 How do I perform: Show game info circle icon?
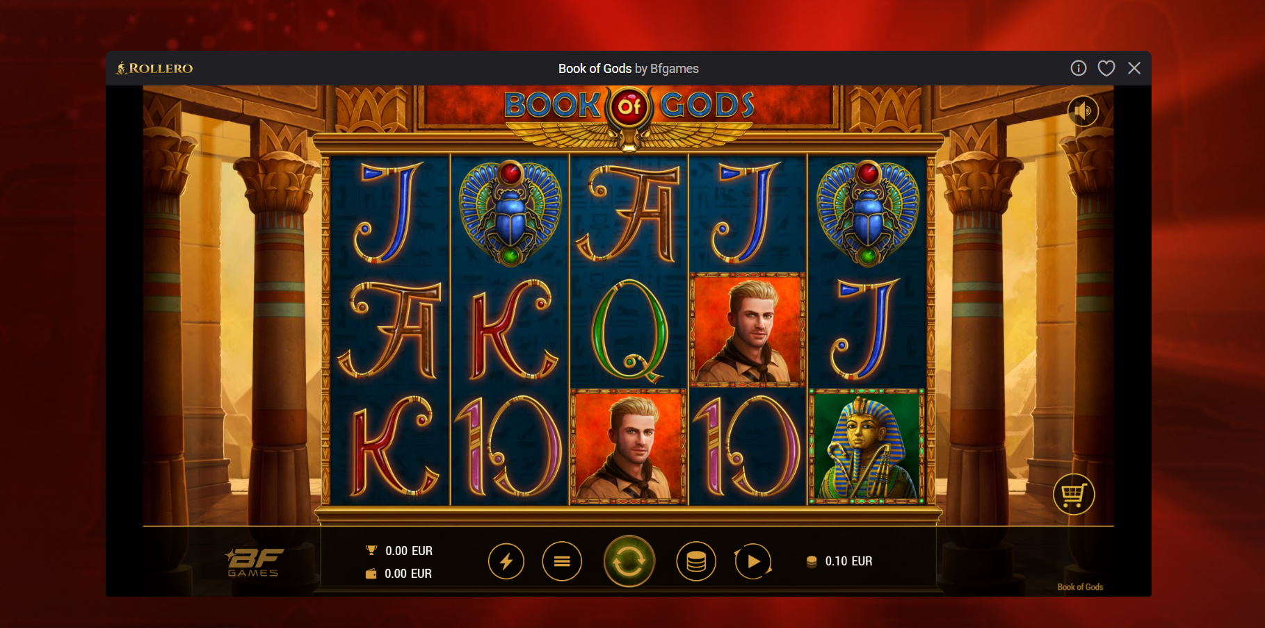point(1079,68)
